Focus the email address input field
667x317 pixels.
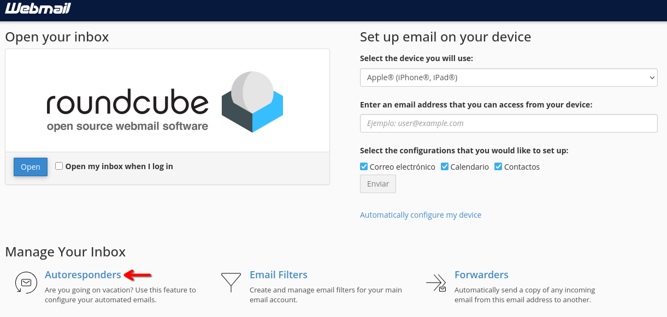[x=509, y=123]
